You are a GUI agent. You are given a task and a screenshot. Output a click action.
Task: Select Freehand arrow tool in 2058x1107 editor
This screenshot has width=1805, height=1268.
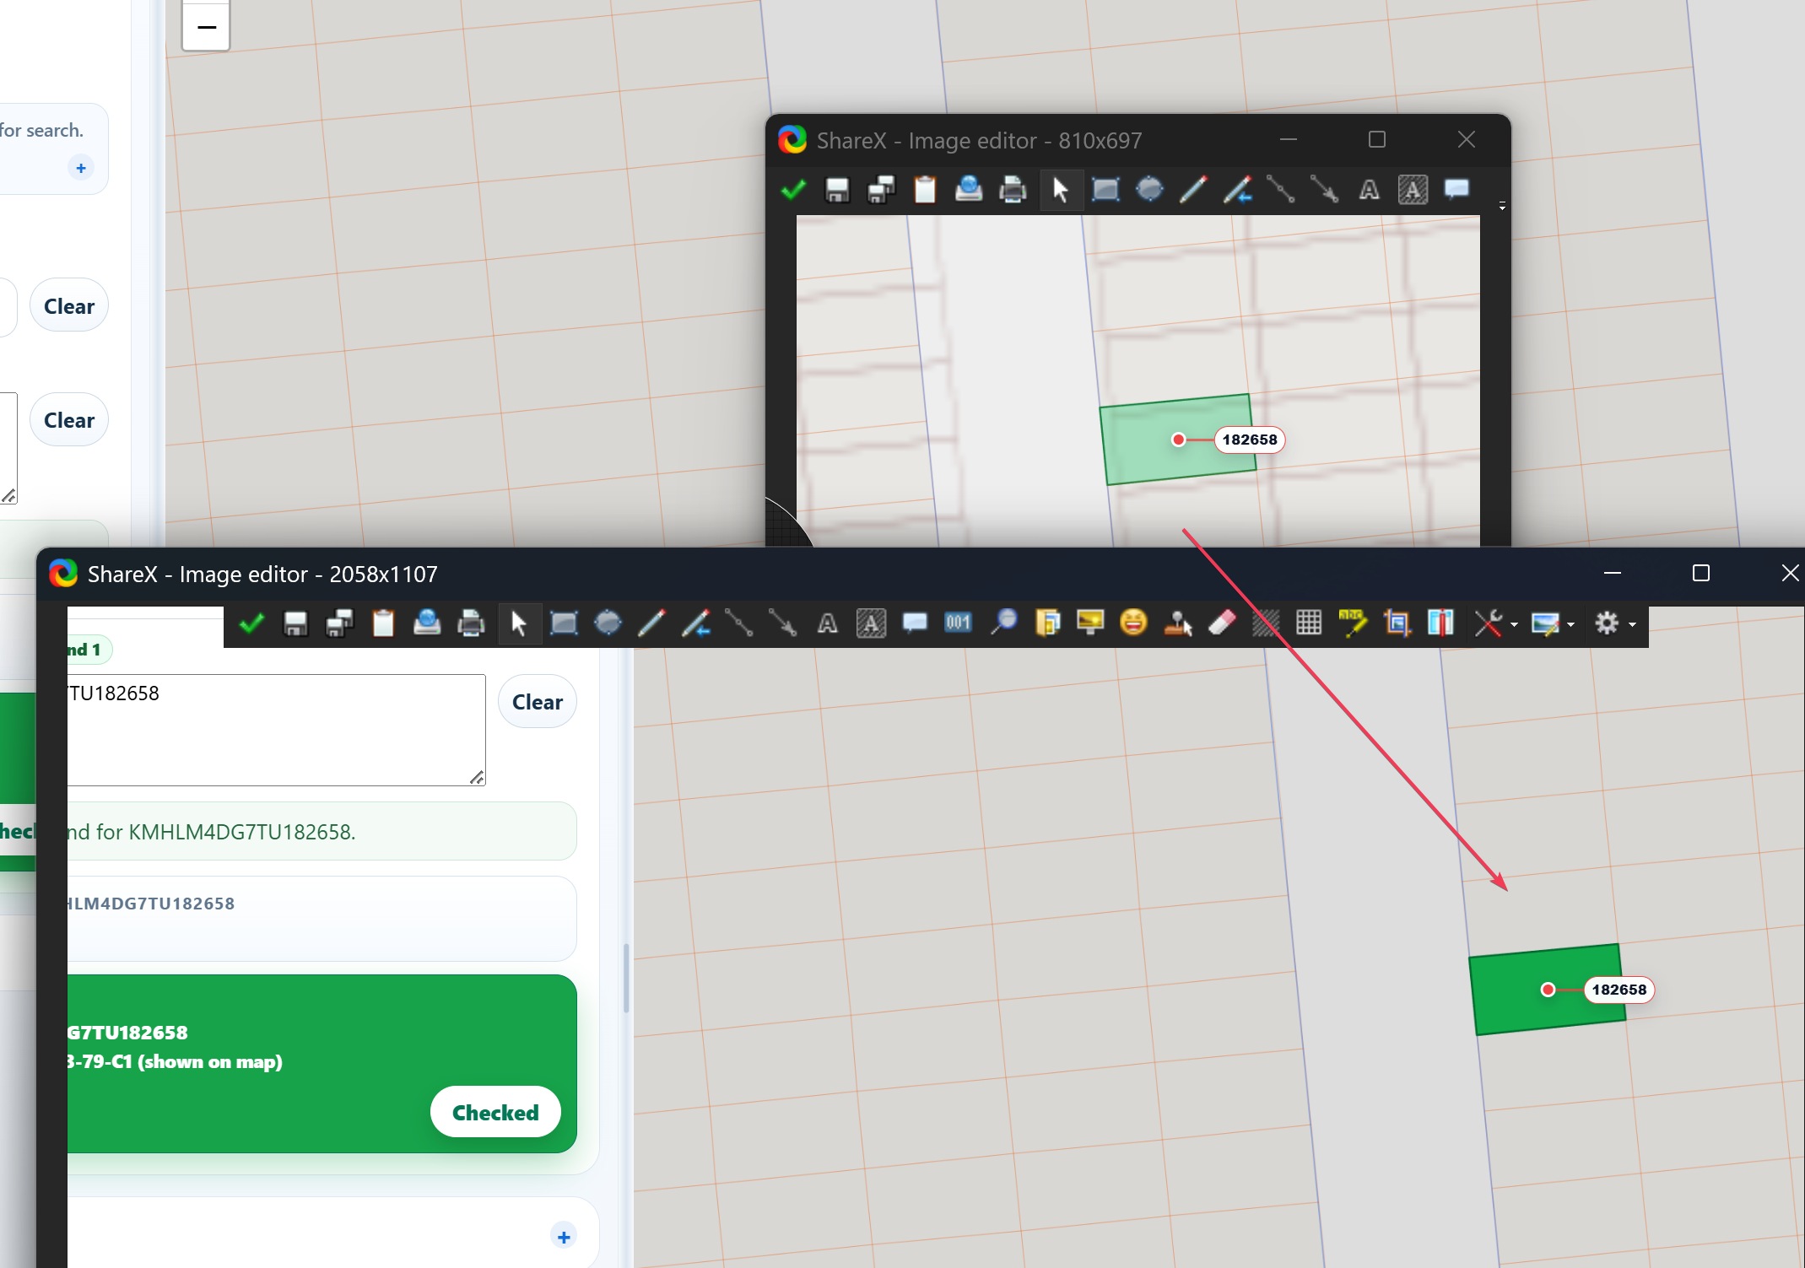coord(695,623)
